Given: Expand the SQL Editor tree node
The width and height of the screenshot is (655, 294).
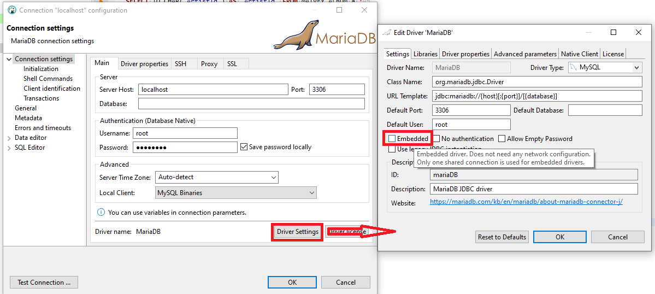Looking at the screenshot, I should click(x=9, y=148).
